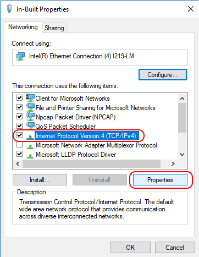The height and width of the screenshot is (257, 199).
Task: Uncheck Client for Microsoft Networks
Action: tap(19, 98)
